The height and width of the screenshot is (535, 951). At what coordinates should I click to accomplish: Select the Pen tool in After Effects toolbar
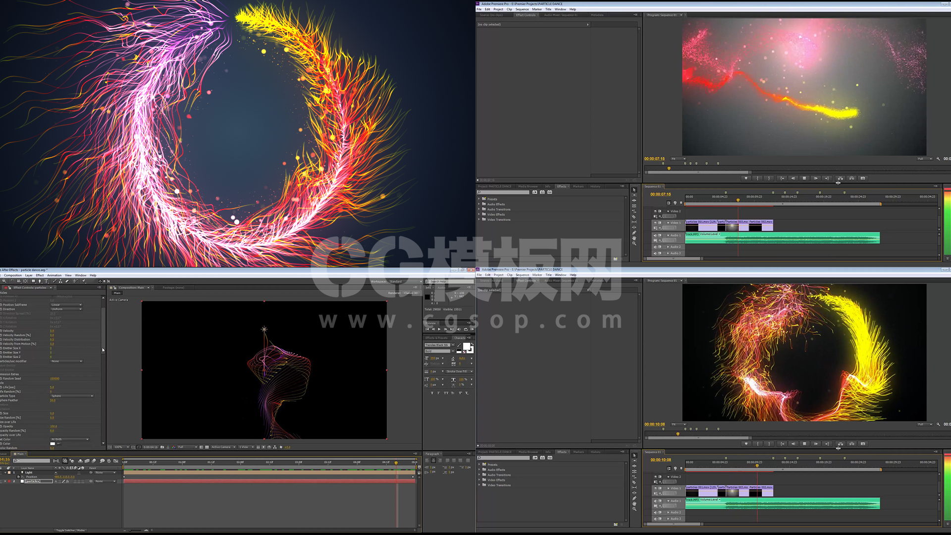pos(40,281)
